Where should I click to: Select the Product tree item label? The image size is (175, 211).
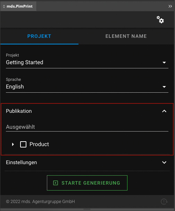coord(39,144)
